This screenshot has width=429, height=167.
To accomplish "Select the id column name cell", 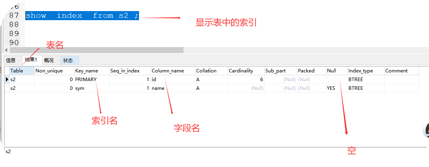I will click(x=173, y=79).
